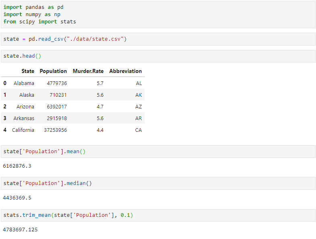Click abbreviation AZ

[139, 106]
